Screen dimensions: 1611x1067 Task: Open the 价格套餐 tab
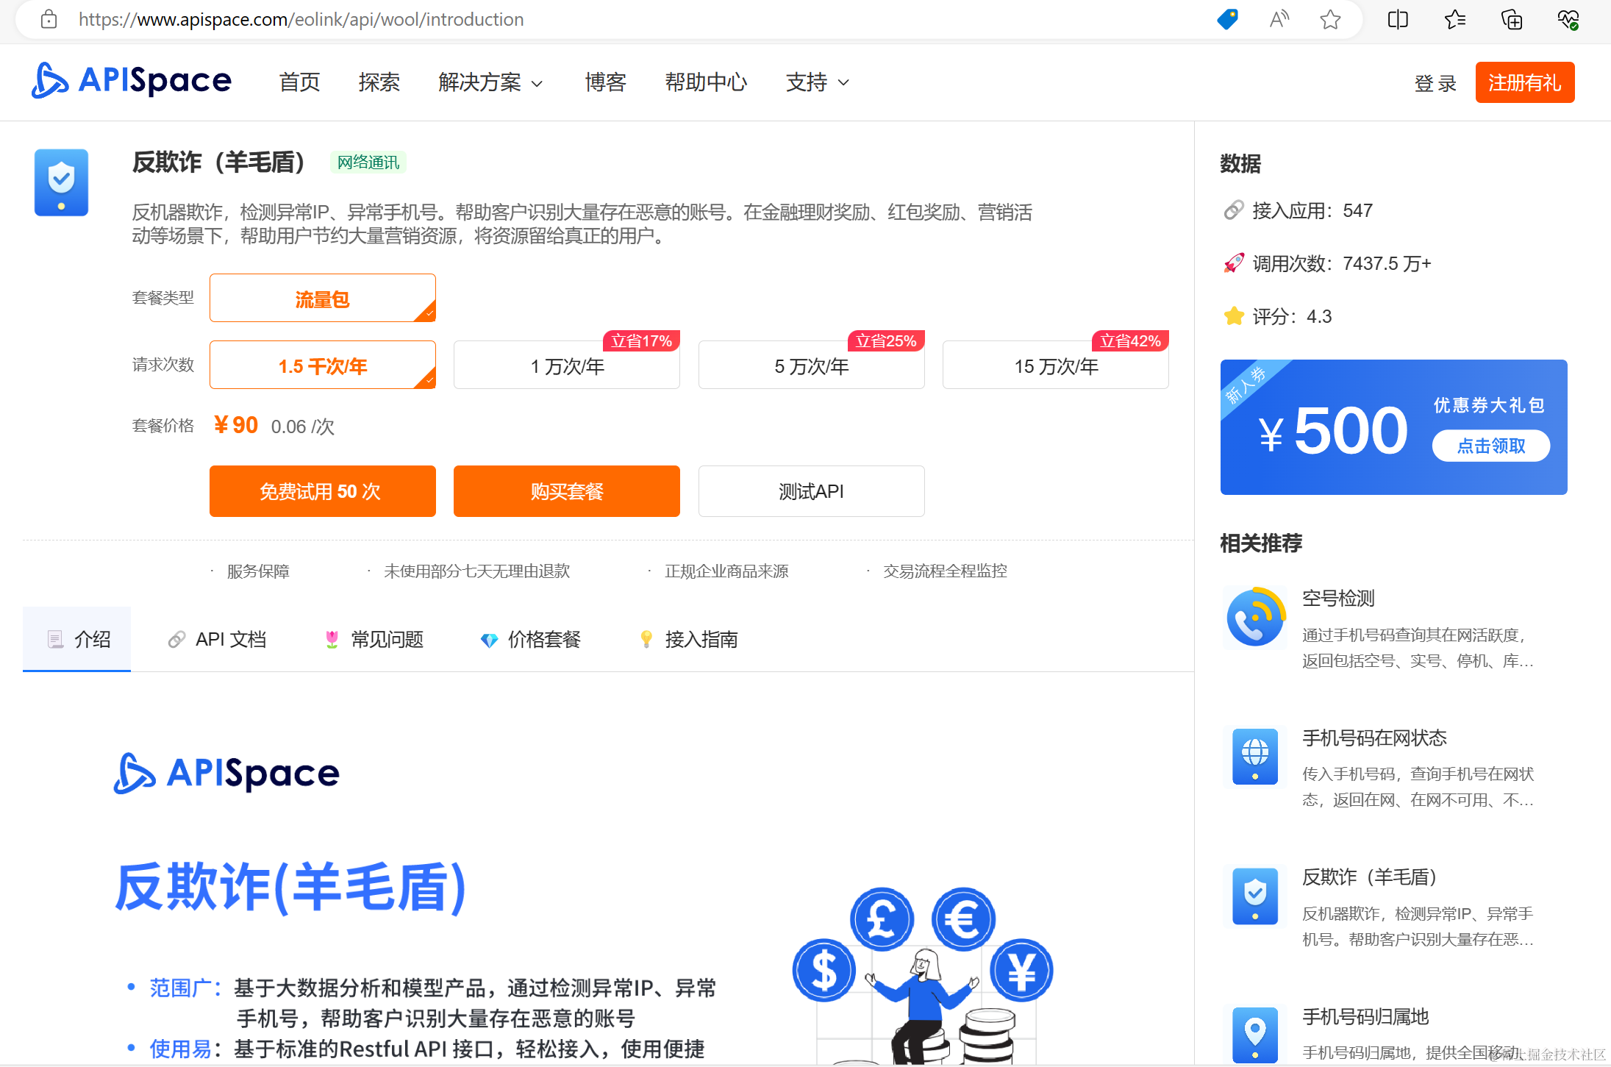pyautogui.click(x=530, y=639)
